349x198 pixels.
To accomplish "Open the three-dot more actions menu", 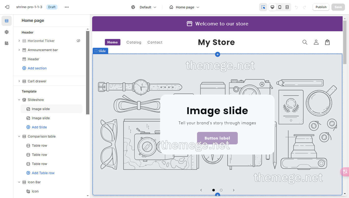I will click(67, 7).
